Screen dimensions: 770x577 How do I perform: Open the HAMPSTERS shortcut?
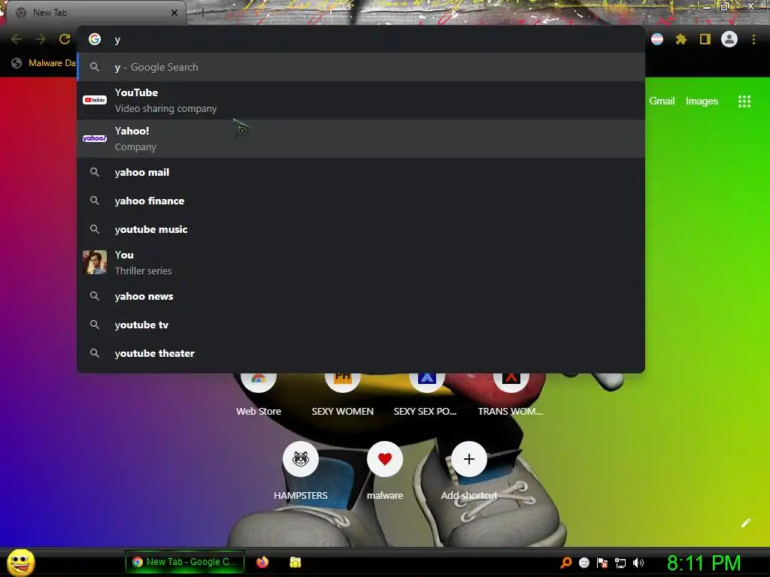[x=301, y=470]
